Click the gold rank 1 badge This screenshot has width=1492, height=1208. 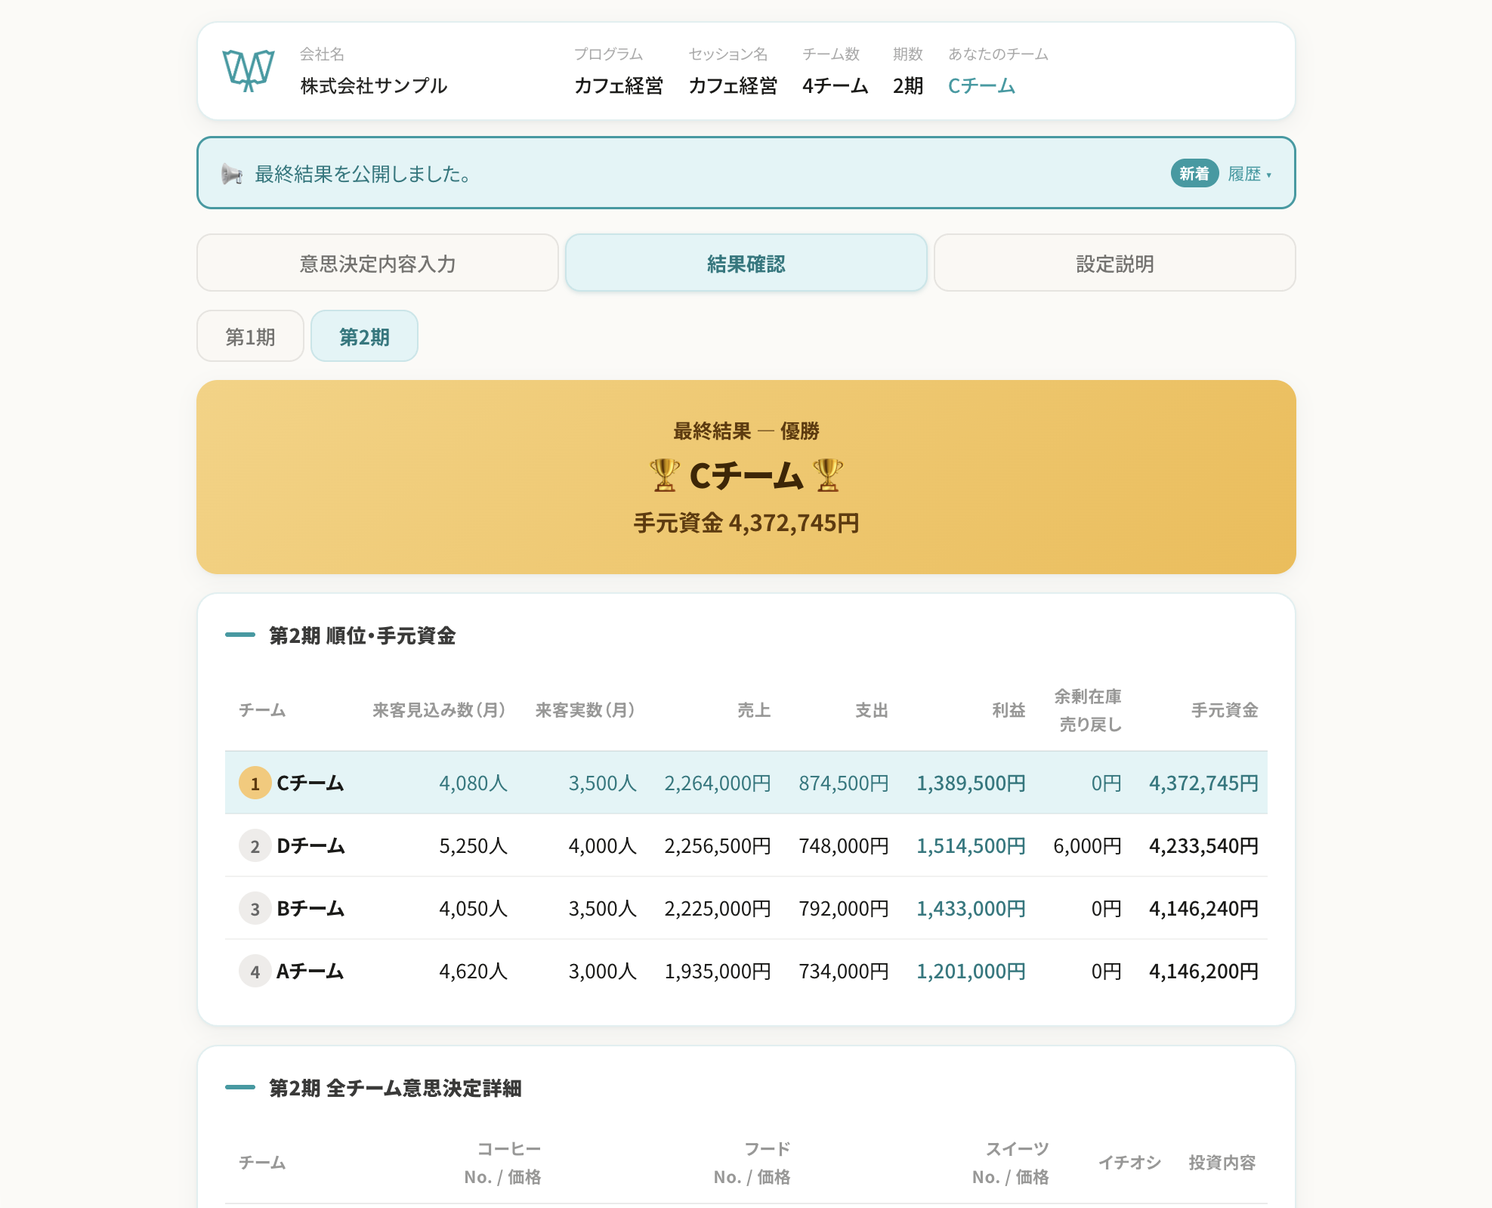[x=255, y=783]
